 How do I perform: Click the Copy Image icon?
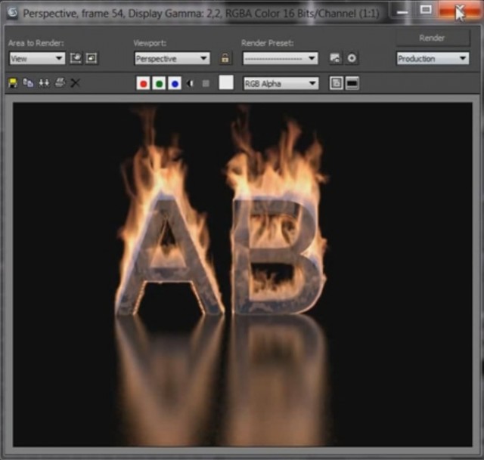[x=28, y=83]
